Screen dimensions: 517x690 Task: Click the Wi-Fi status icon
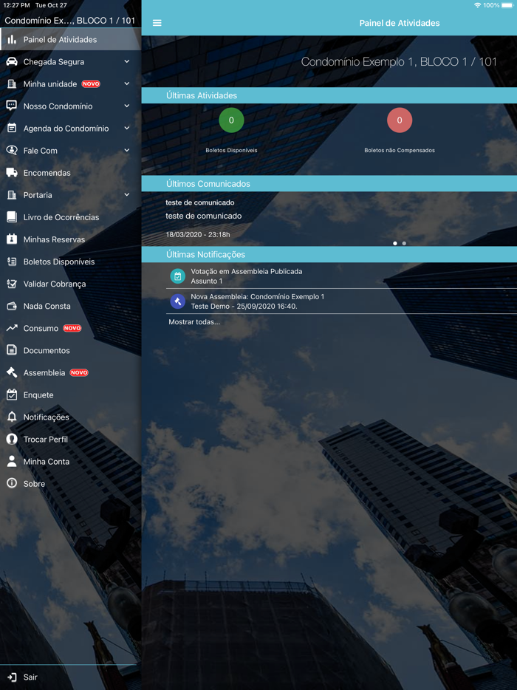(477, 5)
